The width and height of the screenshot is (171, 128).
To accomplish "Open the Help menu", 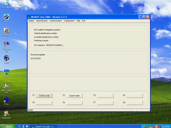I will pyautogui.click(x=78, y=21).
